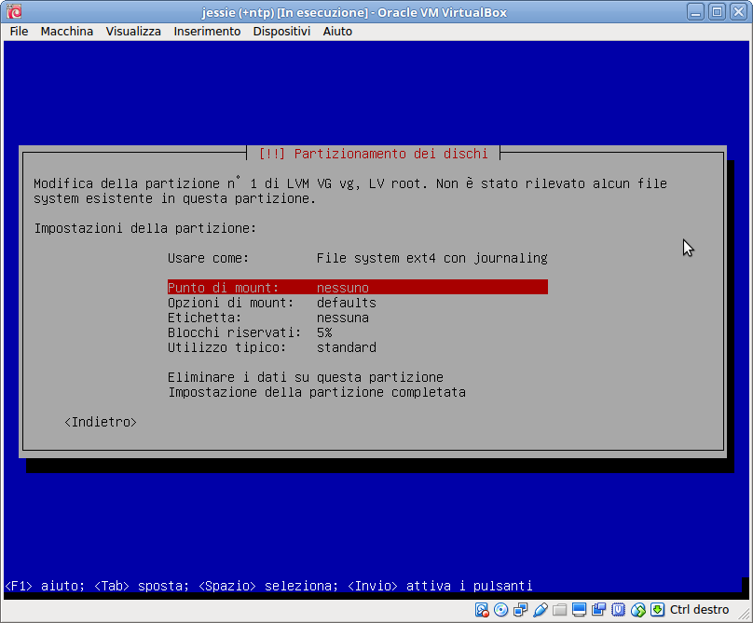Image resolution: width=753 pixels, height=623 pixels.
Task: Click the window resize grip corner
Action: click(x=744, y=614)
